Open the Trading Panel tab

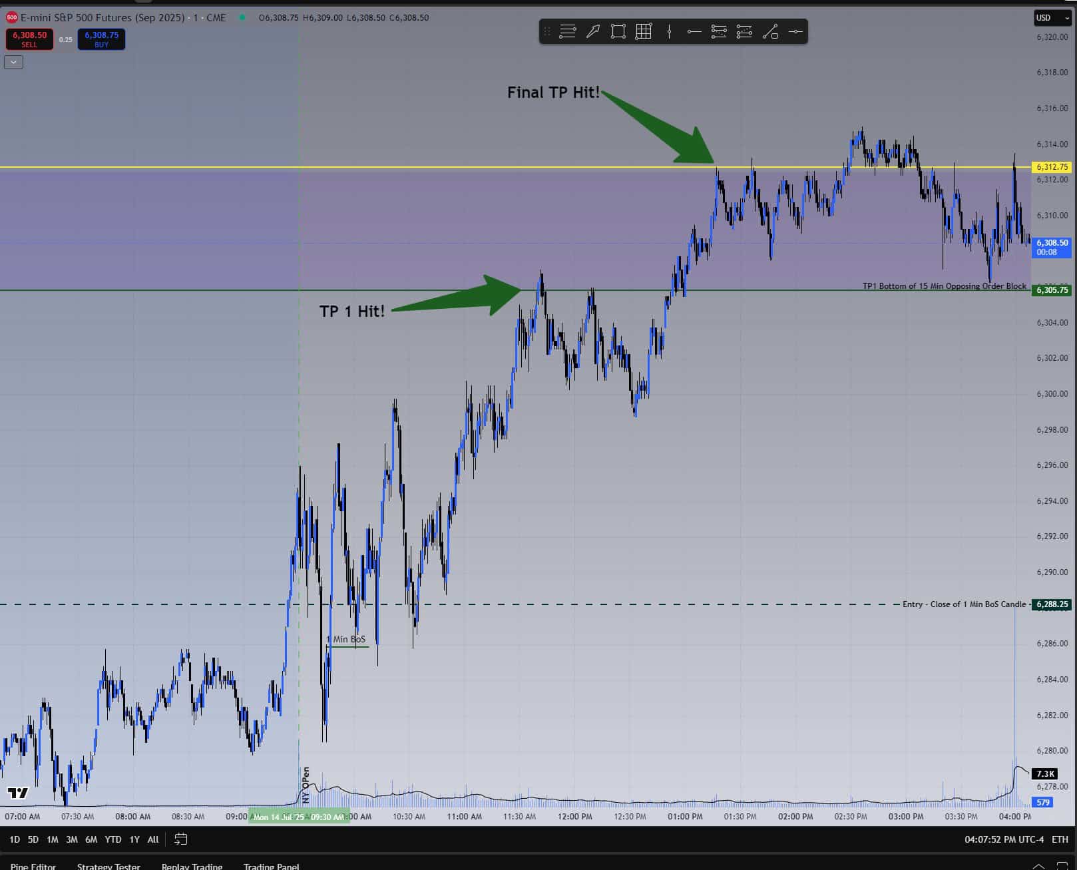[x=271, y=865]
